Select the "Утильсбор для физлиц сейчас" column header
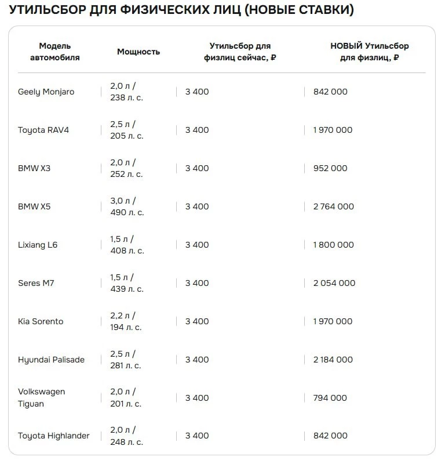The width and height of the screenshot is (445, 464). tap(240, 52)
